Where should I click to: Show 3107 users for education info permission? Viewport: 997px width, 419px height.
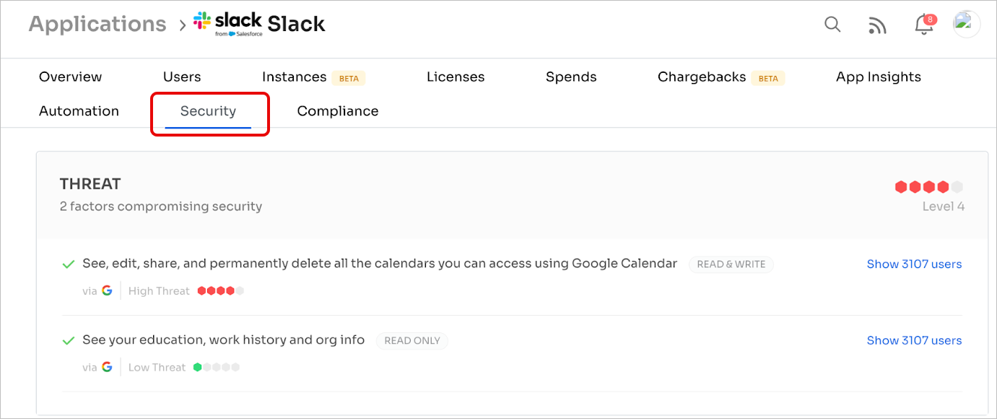tap(914, 341)
